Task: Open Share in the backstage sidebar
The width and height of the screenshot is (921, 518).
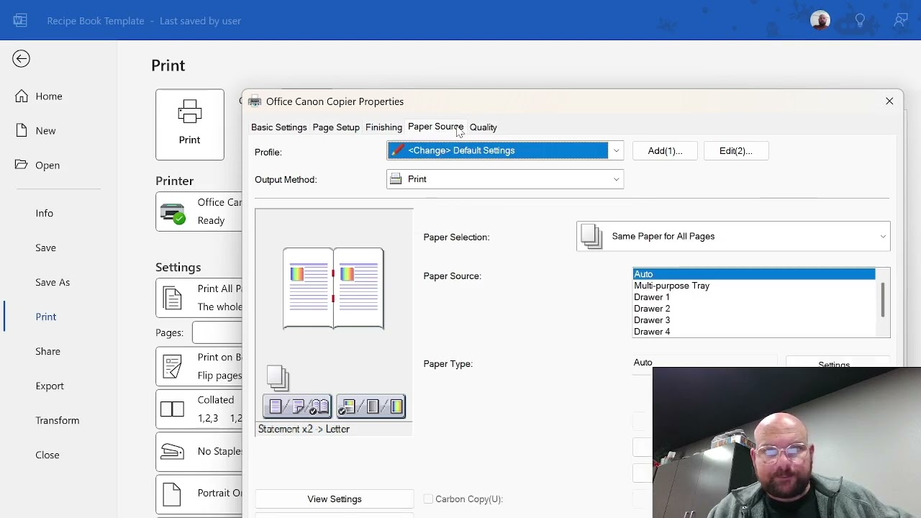Action: pyautogui.click(x=48, y=351)
